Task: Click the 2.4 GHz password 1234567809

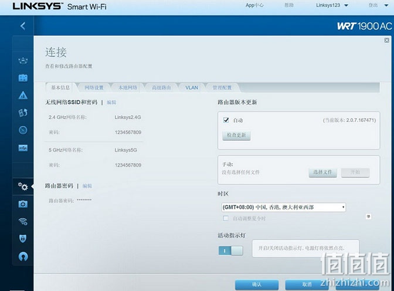Action: (128, 132)
